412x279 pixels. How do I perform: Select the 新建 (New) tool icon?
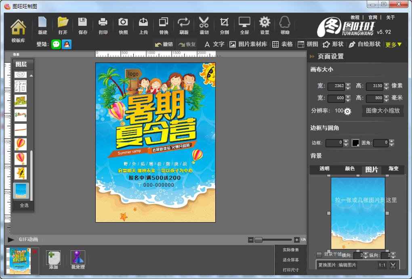coord(42,24)
